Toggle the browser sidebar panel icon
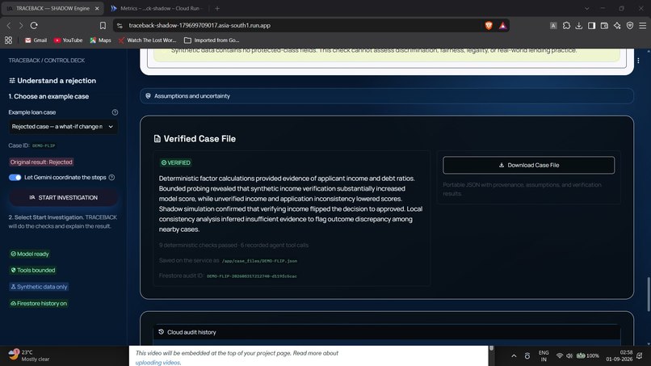Image resolution: width=651 pixels, height=366 pixels. tap(591, 26)
